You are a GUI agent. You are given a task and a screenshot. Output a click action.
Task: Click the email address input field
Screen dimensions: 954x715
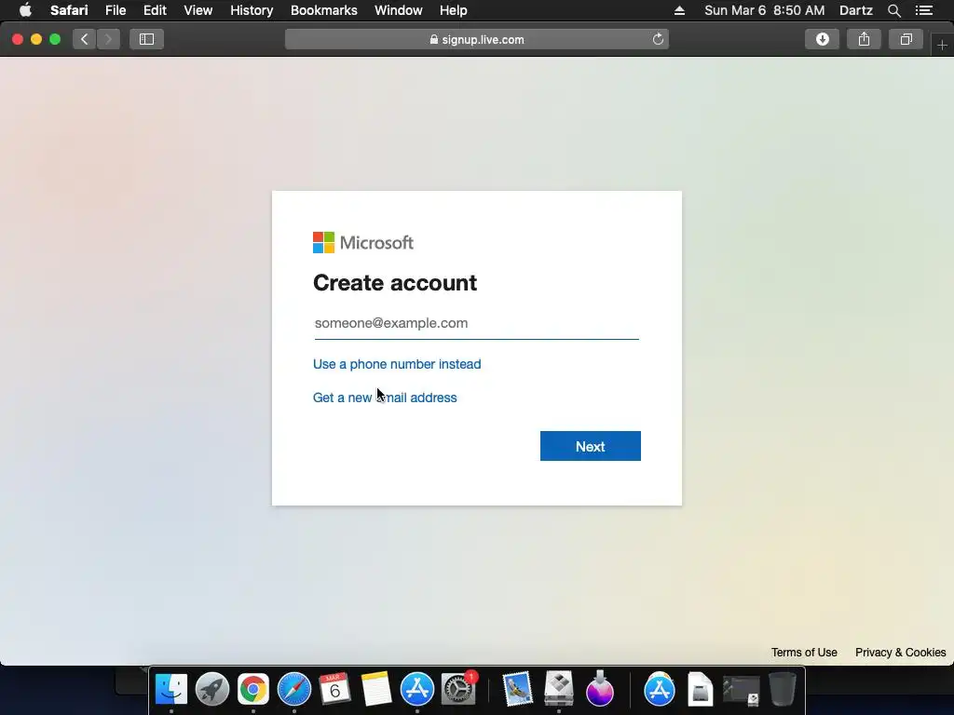point(476,323)
